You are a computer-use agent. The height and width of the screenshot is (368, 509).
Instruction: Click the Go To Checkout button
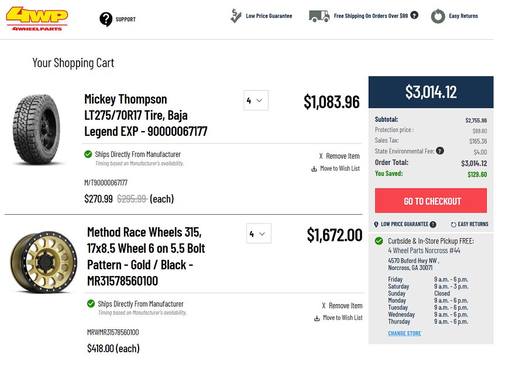coord(431,201)
